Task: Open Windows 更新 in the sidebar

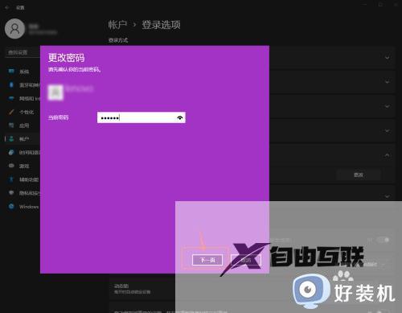Action: pyautogui.click(x=23, y=207)
